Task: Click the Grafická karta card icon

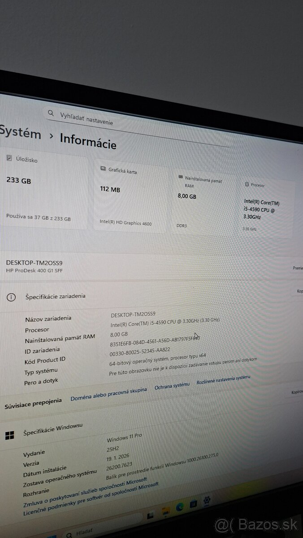Action: tap(103, 169)
